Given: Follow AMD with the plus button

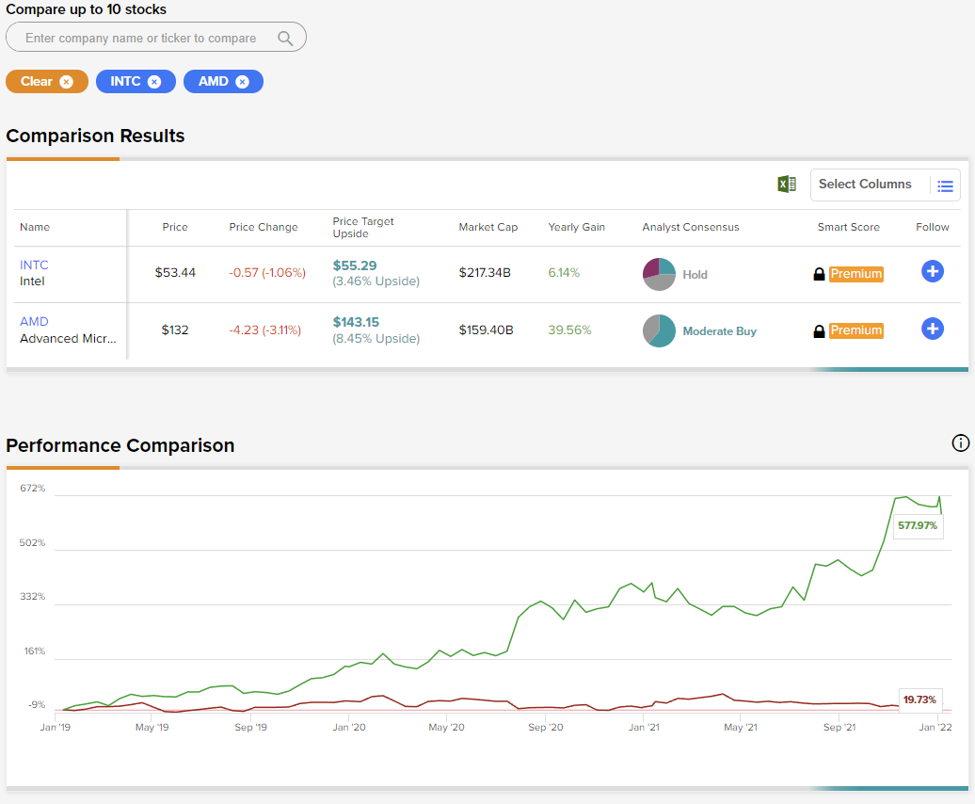Looking at the screenshot, I should click(x=932, y=329).
